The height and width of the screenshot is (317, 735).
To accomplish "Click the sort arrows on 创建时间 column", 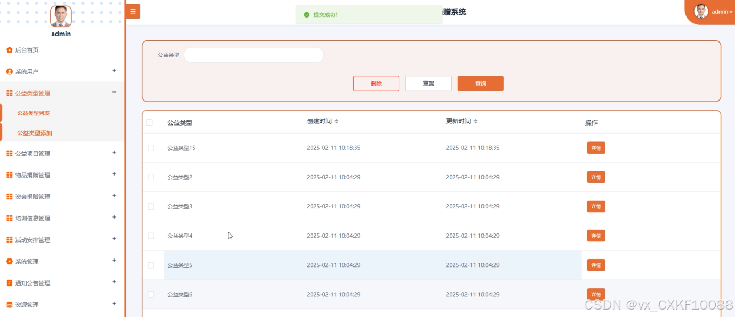I will click(x=336, y=121).
